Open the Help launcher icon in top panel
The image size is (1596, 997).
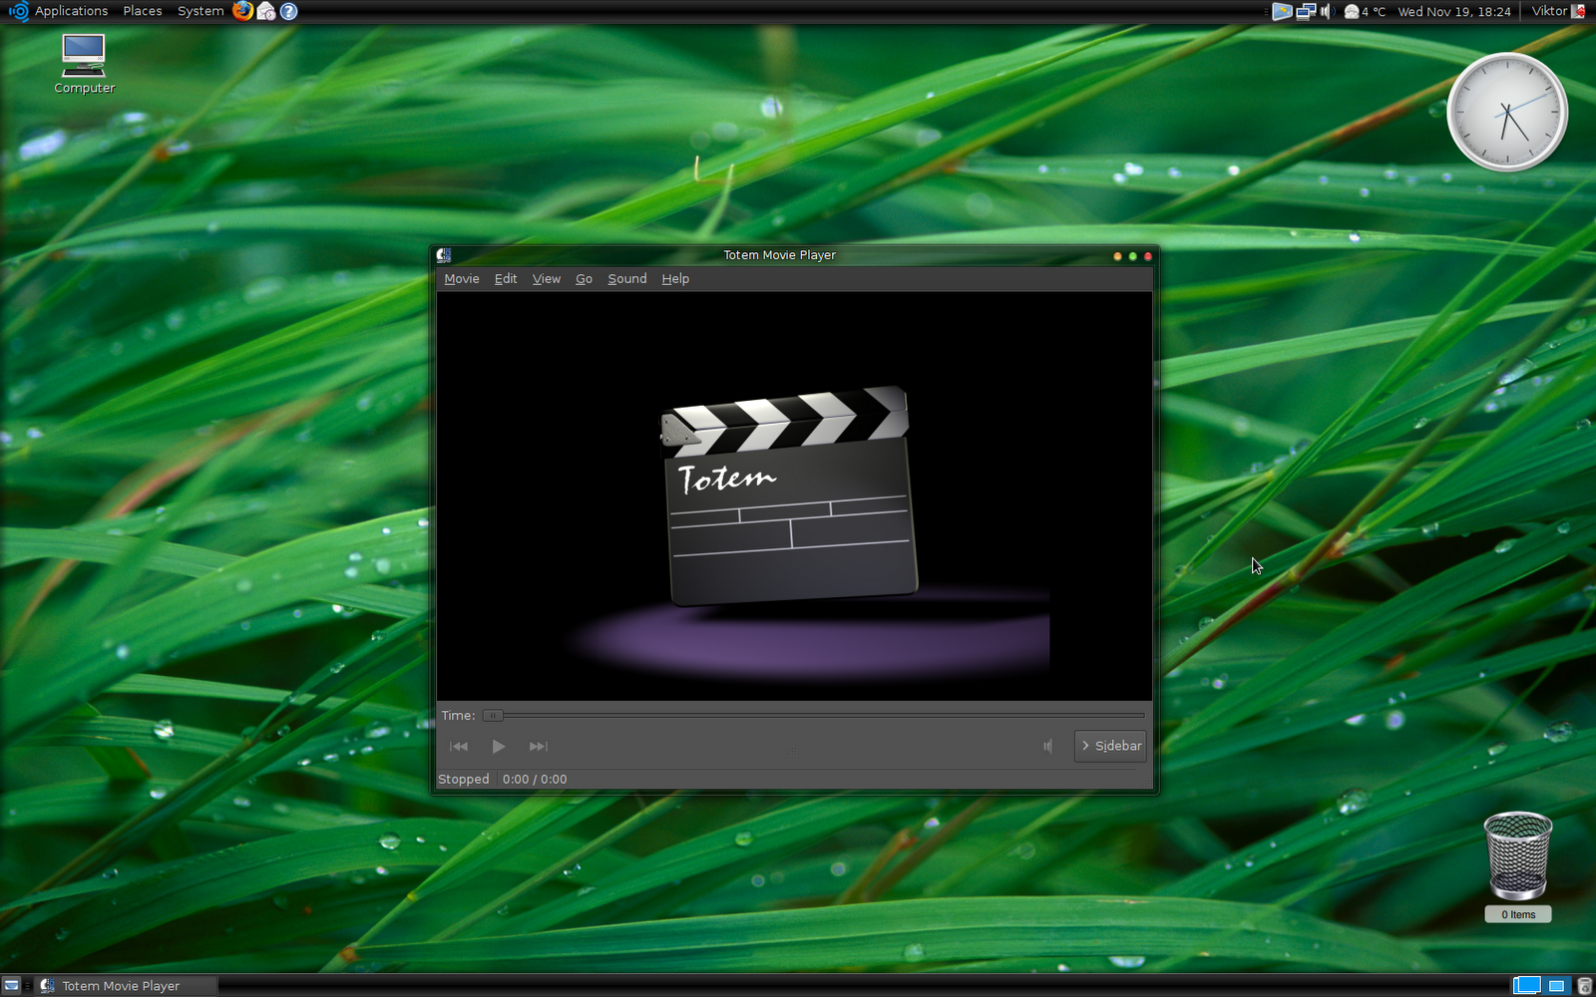click(x=288, y=11)
